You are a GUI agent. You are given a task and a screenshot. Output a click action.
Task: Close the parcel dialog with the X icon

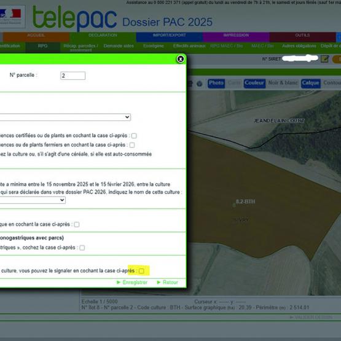tap(180, 59)
